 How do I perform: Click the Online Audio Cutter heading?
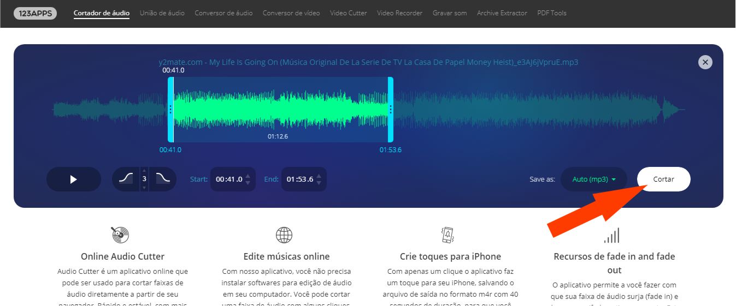point(122,256)
